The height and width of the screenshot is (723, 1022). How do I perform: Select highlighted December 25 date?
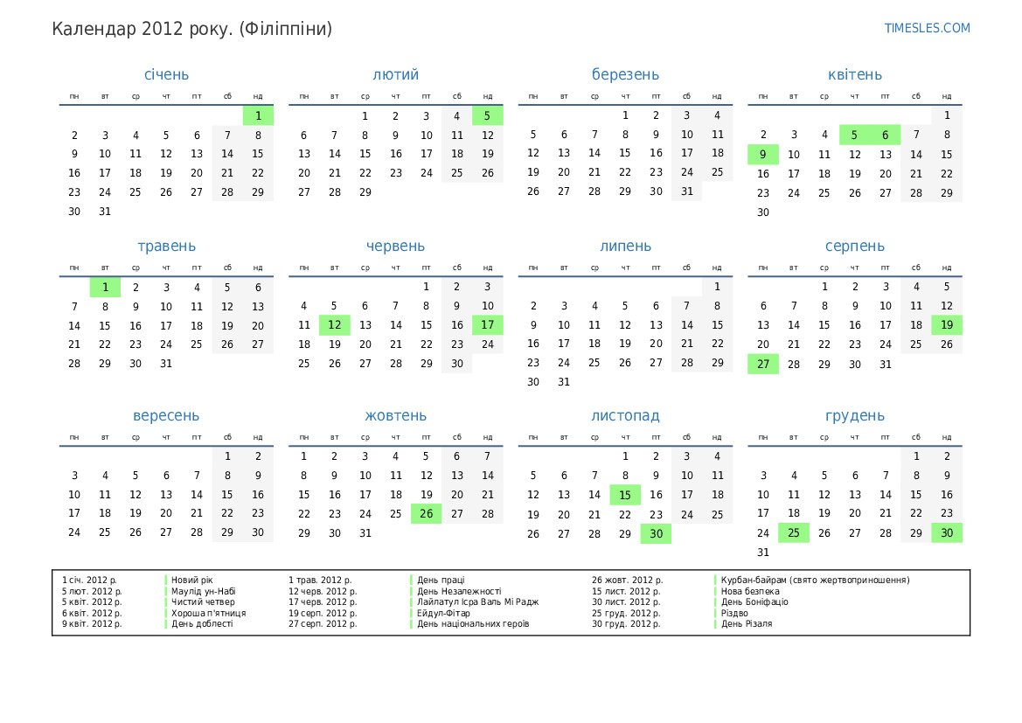coord(794,532)
